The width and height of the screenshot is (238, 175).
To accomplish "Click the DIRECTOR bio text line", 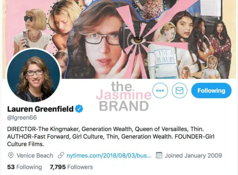I will pyautogui.click(x=106, y=129).
